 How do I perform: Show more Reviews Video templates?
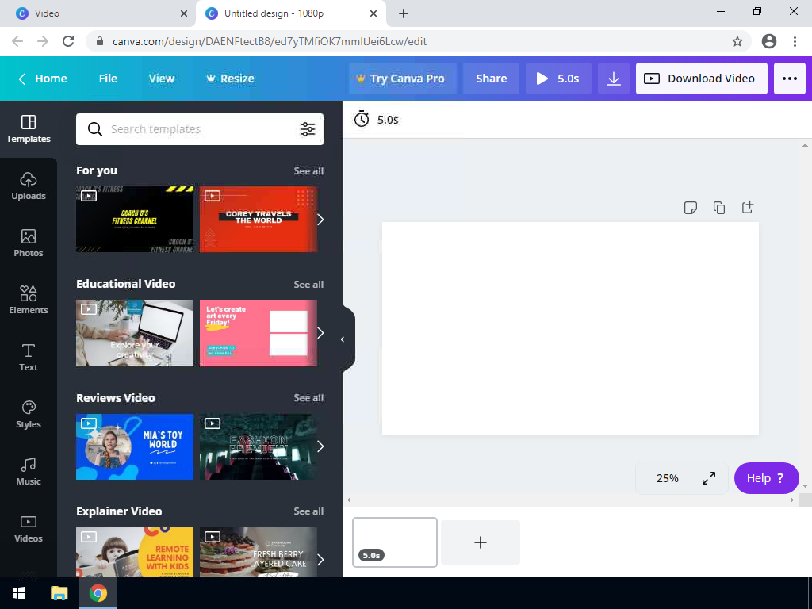click(x=320, y=446)
